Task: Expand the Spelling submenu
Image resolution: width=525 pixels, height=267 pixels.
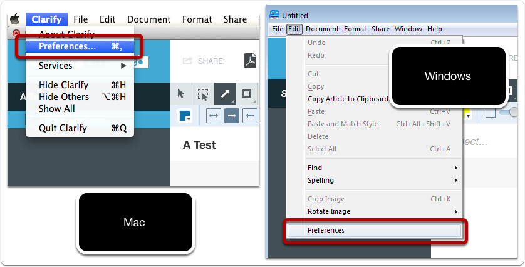Action: (374, 180)
